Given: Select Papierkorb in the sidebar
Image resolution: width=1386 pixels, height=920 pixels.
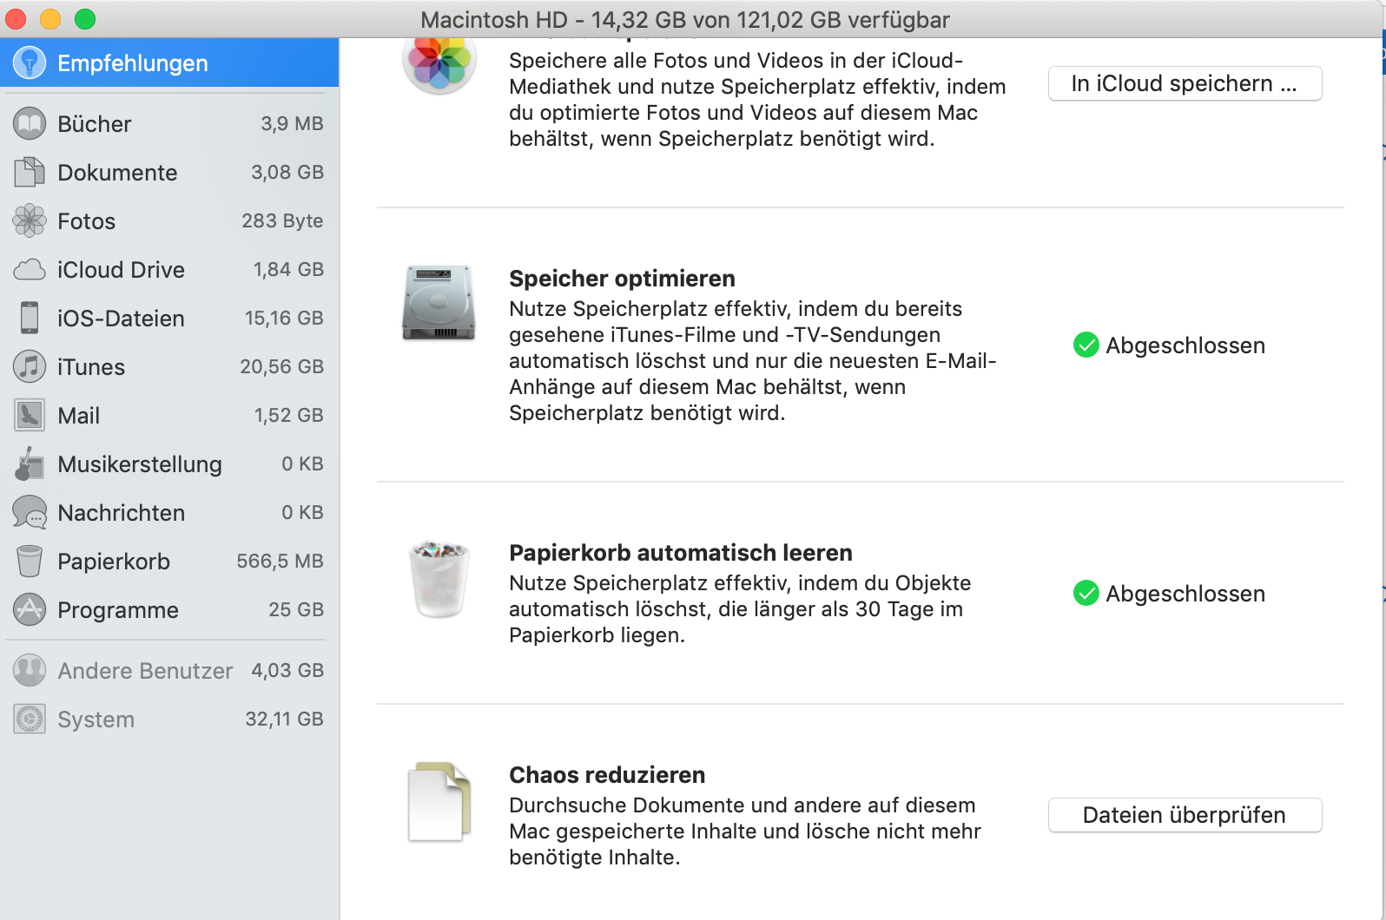Looking at the screenshot, I should pos(114,562).
